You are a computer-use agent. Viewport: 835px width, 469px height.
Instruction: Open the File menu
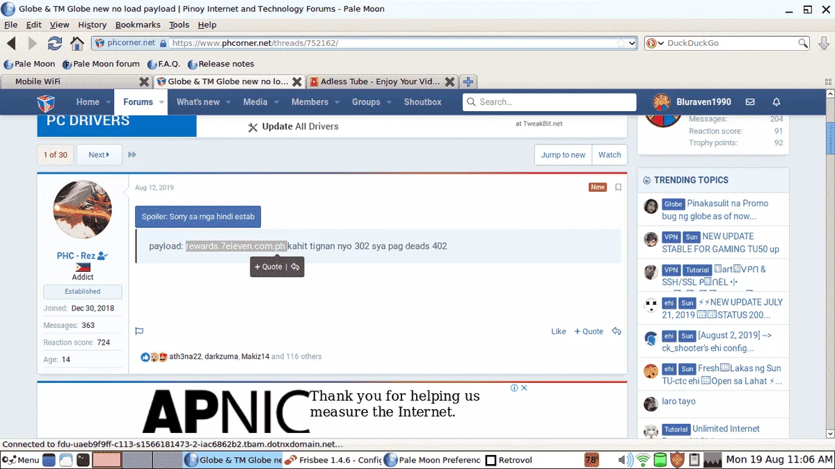(x=10, y=24)
